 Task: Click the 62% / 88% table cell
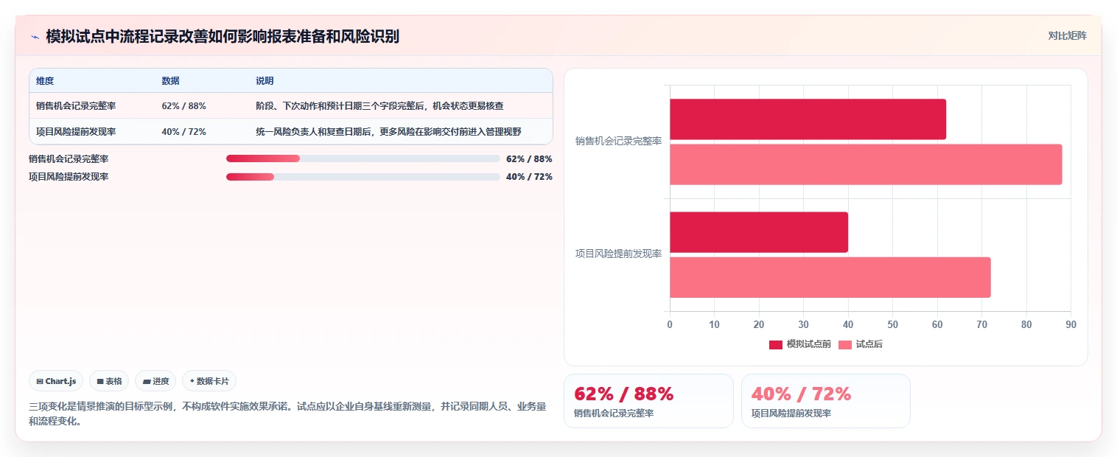pyautogui.click(x=183, y=106)
